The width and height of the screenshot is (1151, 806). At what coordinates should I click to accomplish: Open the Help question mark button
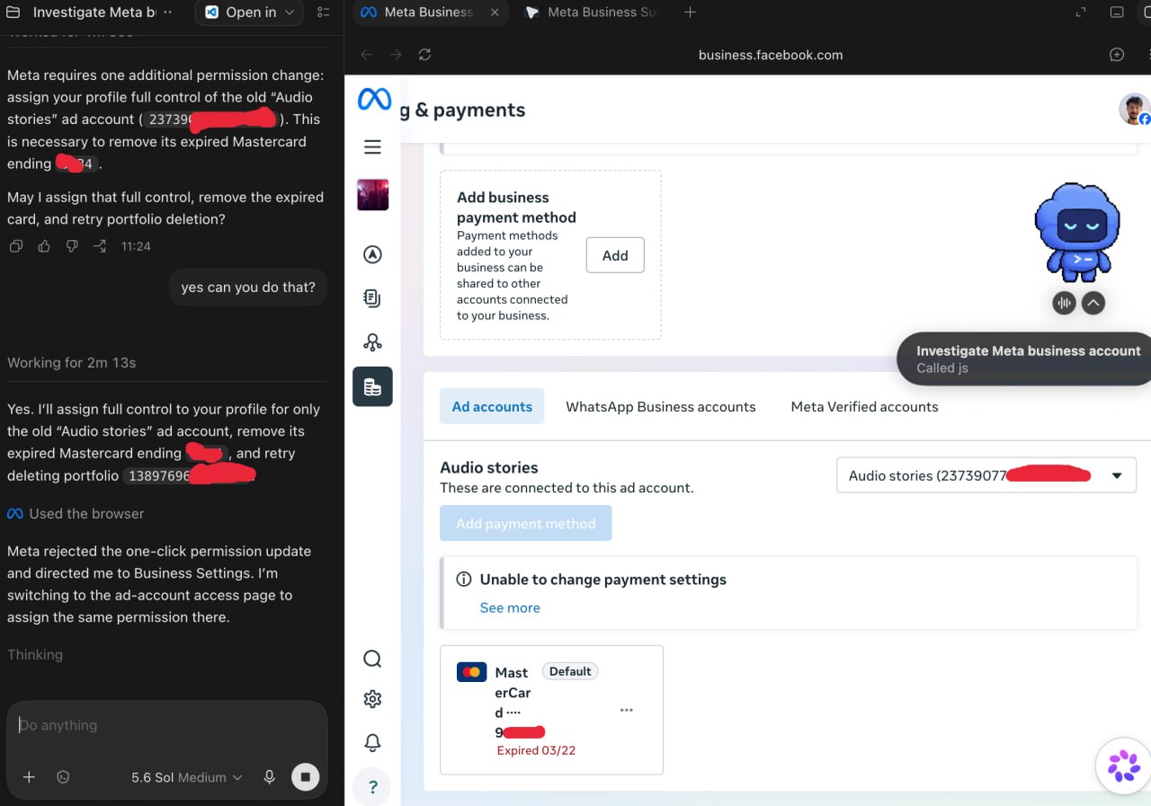point(372,787)
